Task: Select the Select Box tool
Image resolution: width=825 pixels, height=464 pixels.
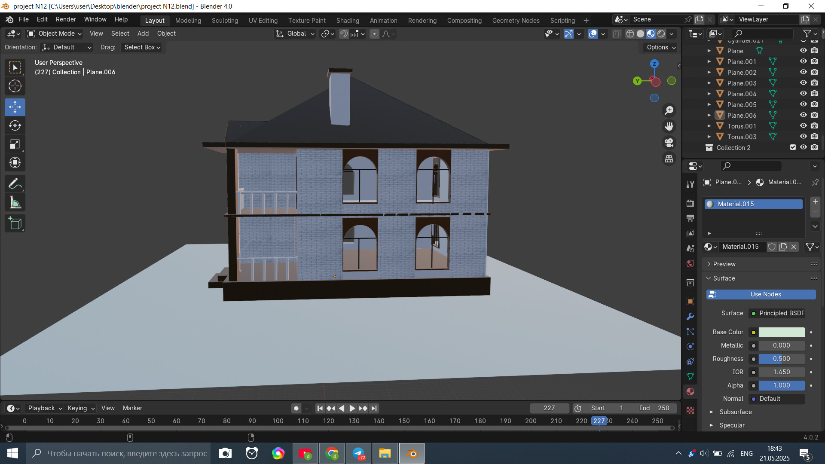Action: 15,68
